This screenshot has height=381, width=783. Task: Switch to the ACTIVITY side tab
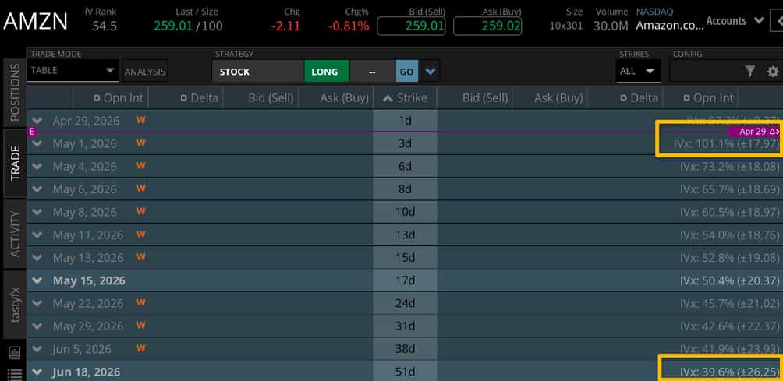(x=15, y=234)
